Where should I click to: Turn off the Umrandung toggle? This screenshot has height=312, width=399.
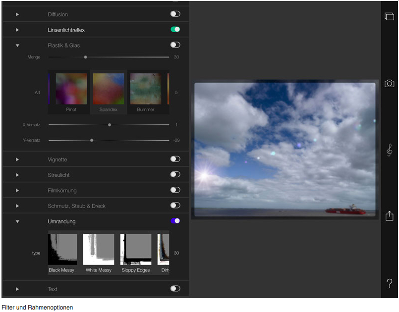click(x=175, y=221)
